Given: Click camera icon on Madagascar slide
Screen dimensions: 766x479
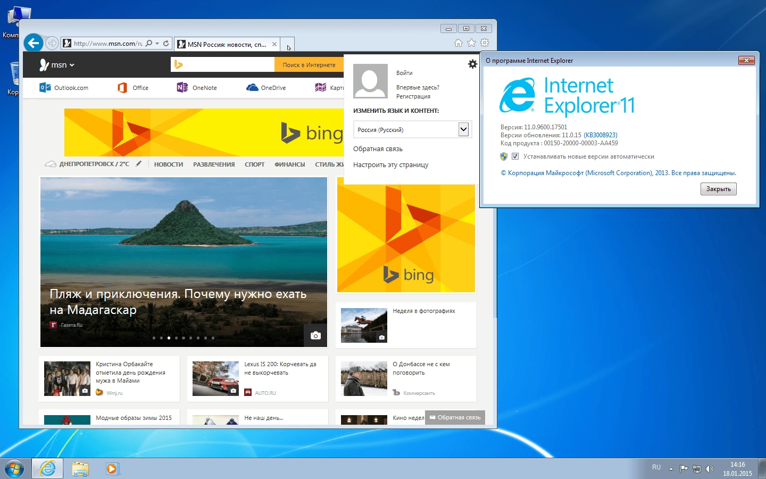Looking at the screenshot, I should click(315, 335).
